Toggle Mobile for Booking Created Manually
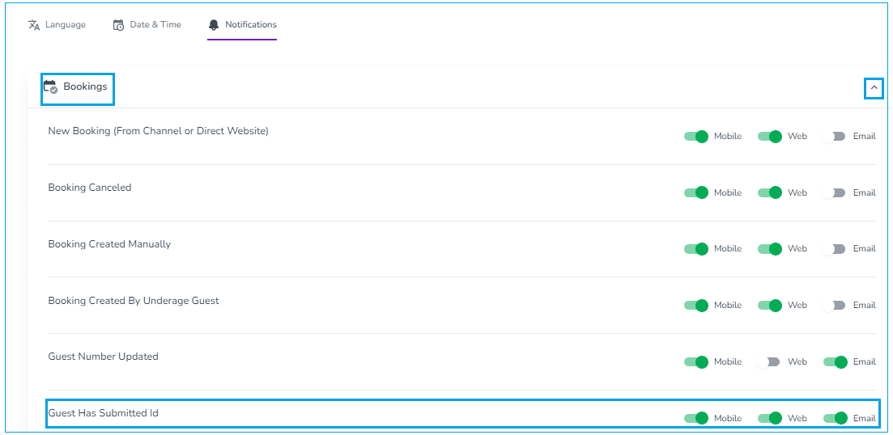893x435 pixels. point(696,249)
